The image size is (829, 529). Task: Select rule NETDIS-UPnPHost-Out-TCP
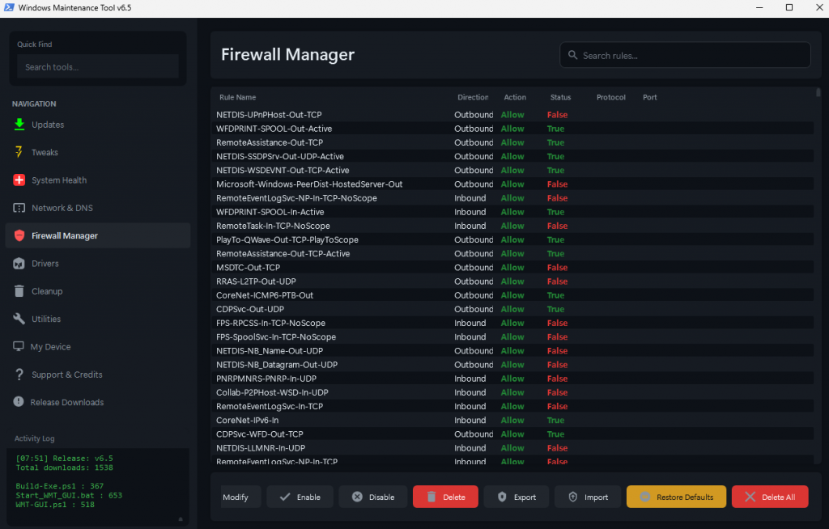click(512, 115)
